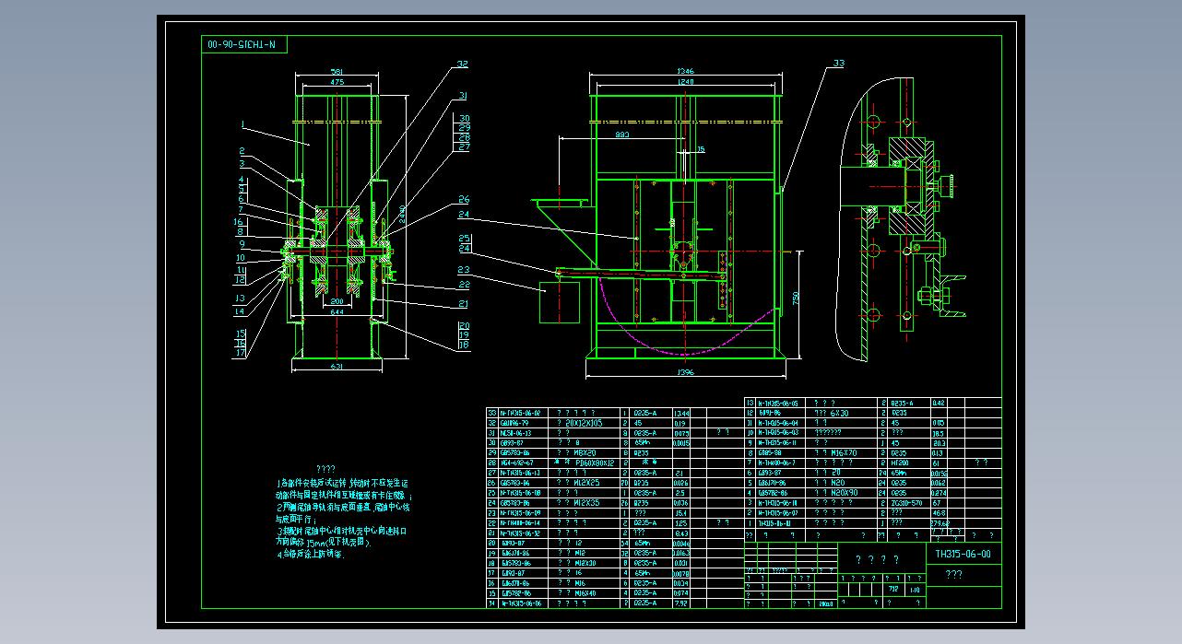Image resolution: width=1182 pixels, height=644 pixels.
Task: Select the 1346 width dimension text
Action: (685, 70)
